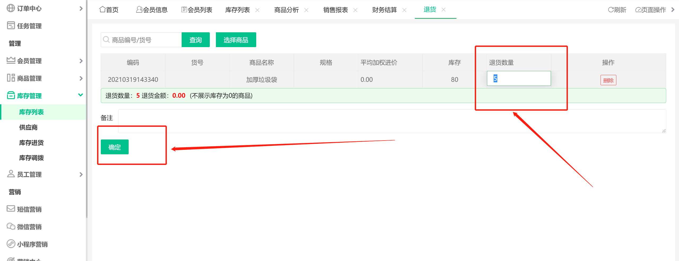Click the 查询 search button
Viewport: 679px width, 261px height.
coord(195,39)
